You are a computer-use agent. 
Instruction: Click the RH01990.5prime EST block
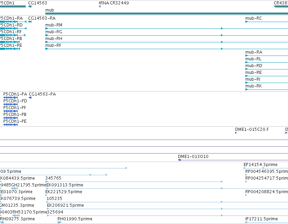[60, 222]
